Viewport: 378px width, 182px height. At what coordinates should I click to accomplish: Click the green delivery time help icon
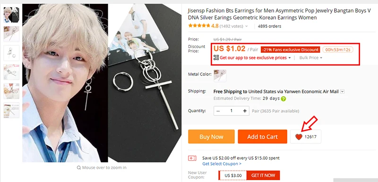click(283, 99)
